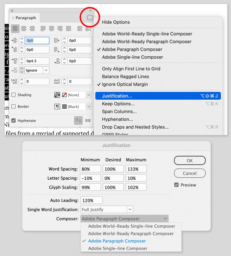Image resolution: width=231 pixels, height=256 pixels.
Task: Click OK in Justification dialog
Action: click(x=190, y=160)
